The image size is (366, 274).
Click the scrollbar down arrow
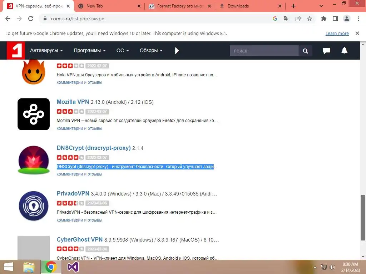(x=363, y=257)
